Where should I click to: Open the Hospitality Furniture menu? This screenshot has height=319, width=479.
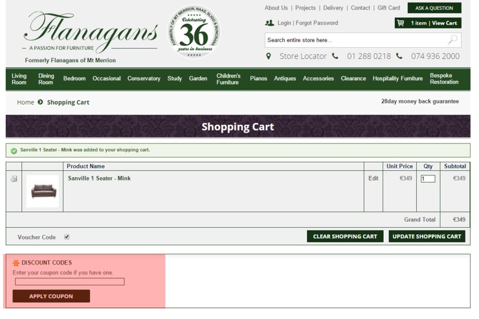pyautogui.click(x=397, y=78)
